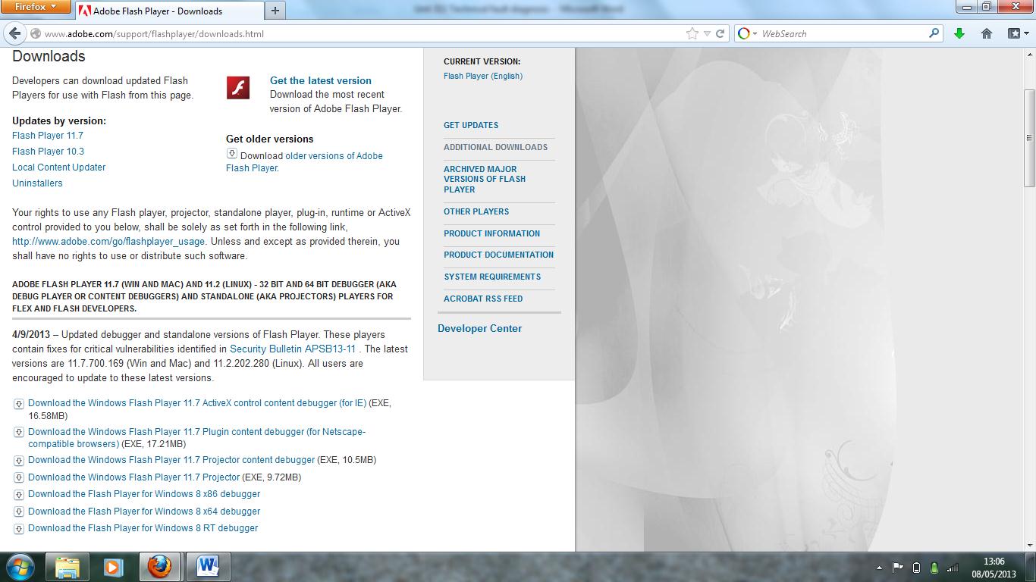Viewport: 1036px width, 582px height.
Task: Open the Flash Player 11.7 updates link
Action: point(48,136)
